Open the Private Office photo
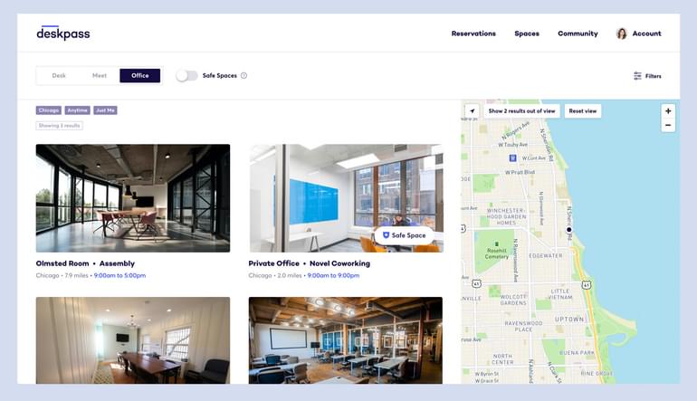Image resolution: width=697 pixels, height=401 pixels. click(346, 198)
